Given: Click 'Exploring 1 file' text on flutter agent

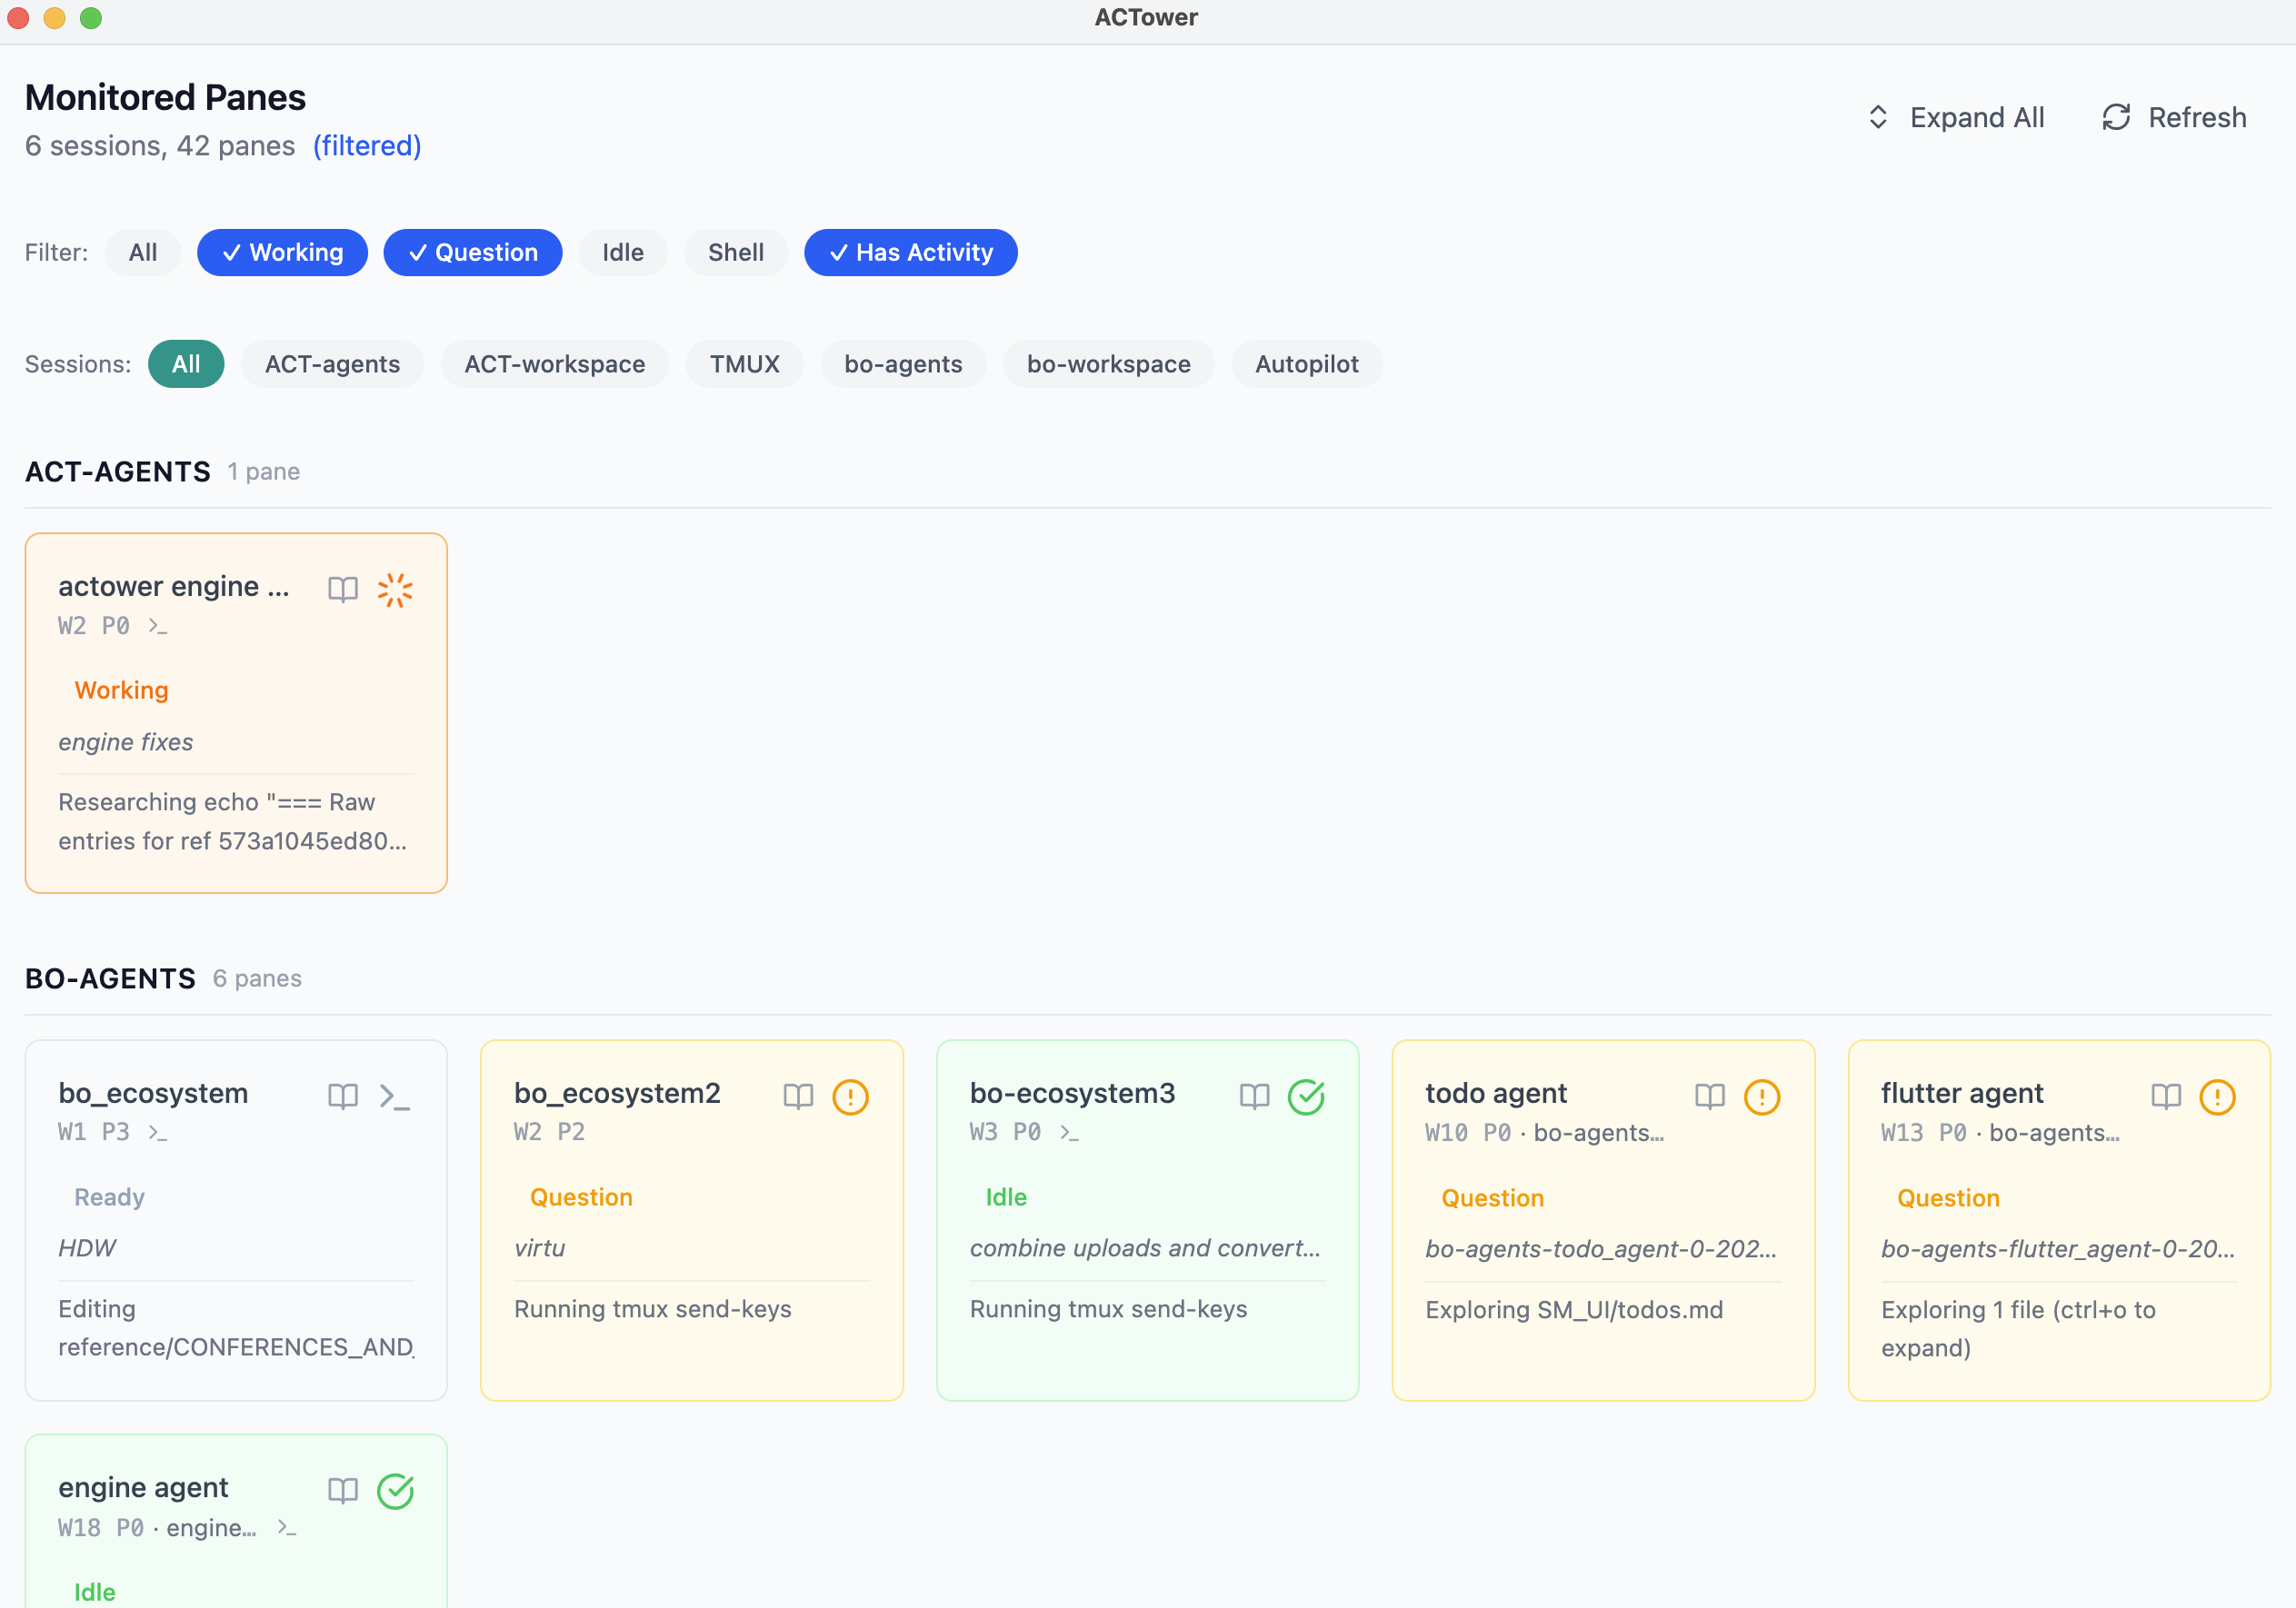Looking at the screenshot, I should pyautogui.click(x=2018, y=1328).
